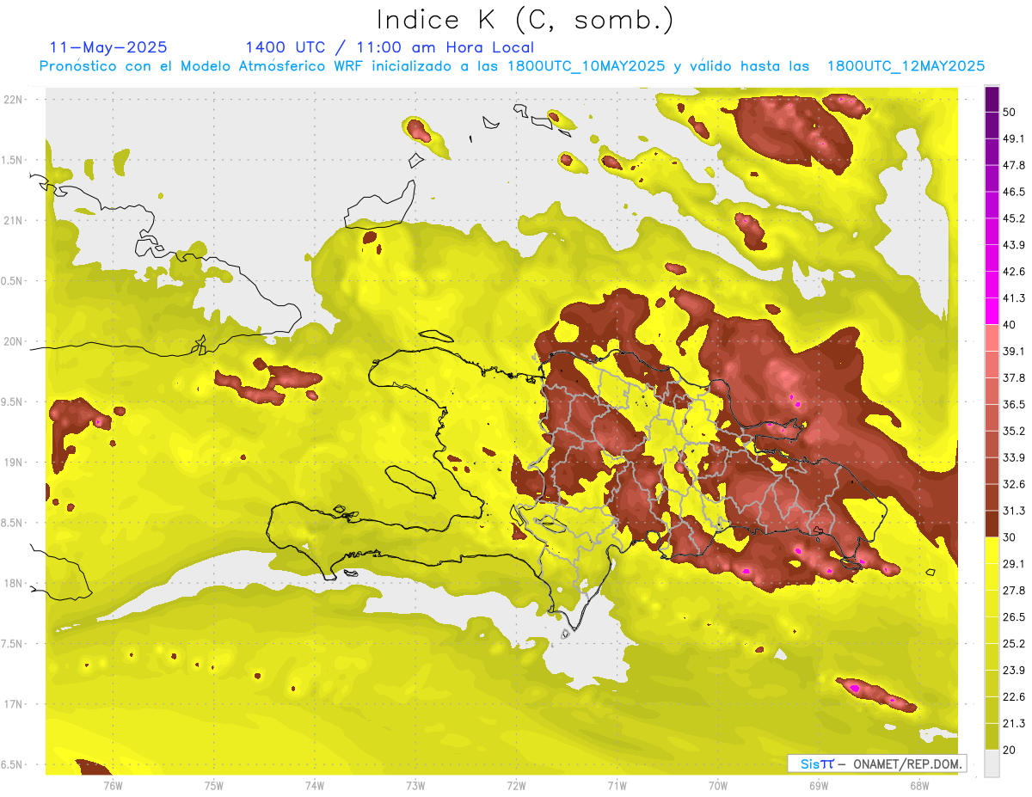
Task: Click the color bar value "42.6"
Action: [x=1014, y=272]
